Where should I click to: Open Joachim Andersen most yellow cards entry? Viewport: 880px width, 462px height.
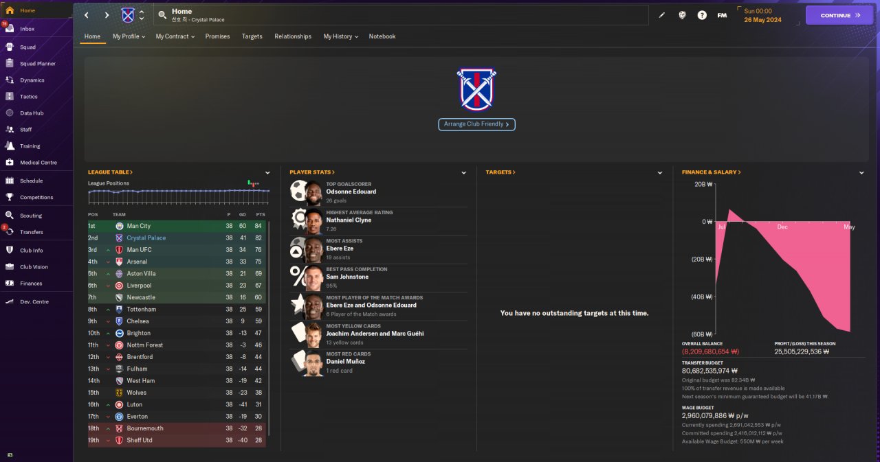[378, 334]
